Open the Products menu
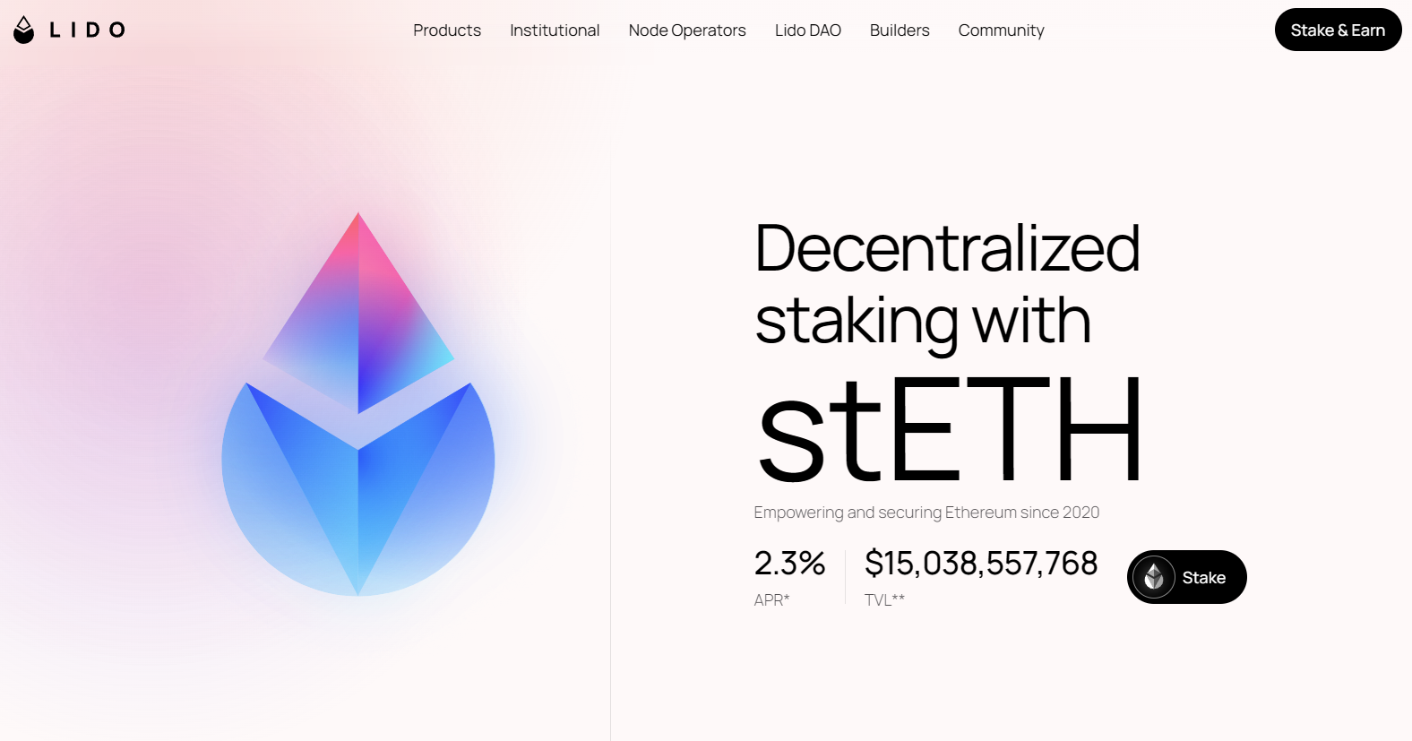This screenshot has width=1412, height=741. pyautogui.click(x=447, y=30)
